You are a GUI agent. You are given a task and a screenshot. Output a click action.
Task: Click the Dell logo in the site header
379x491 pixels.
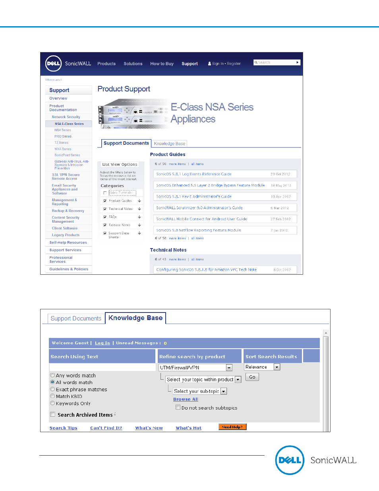54,63
